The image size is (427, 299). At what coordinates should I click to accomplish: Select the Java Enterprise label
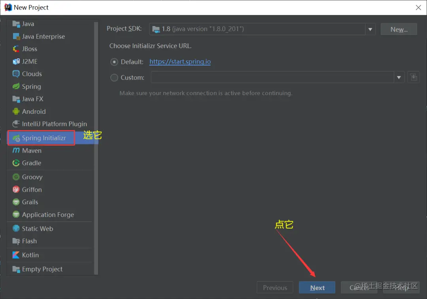43,36
